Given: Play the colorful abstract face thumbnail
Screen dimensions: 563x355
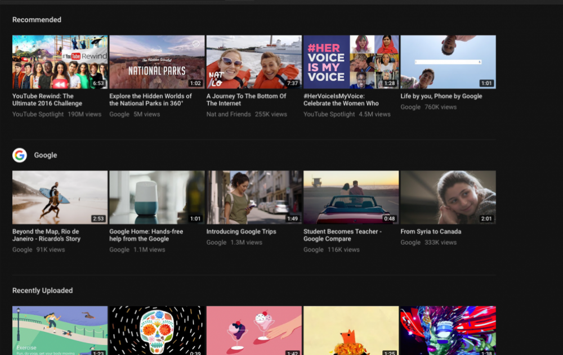Looking at the screenshot, I should (448, 330).
